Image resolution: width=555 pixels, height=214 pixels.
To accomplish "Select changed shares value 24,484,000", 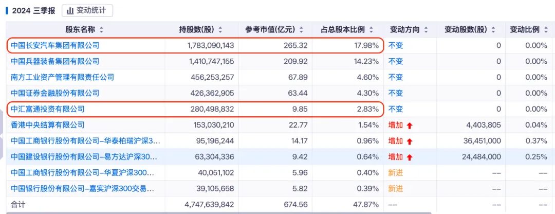I will point(482,157).
